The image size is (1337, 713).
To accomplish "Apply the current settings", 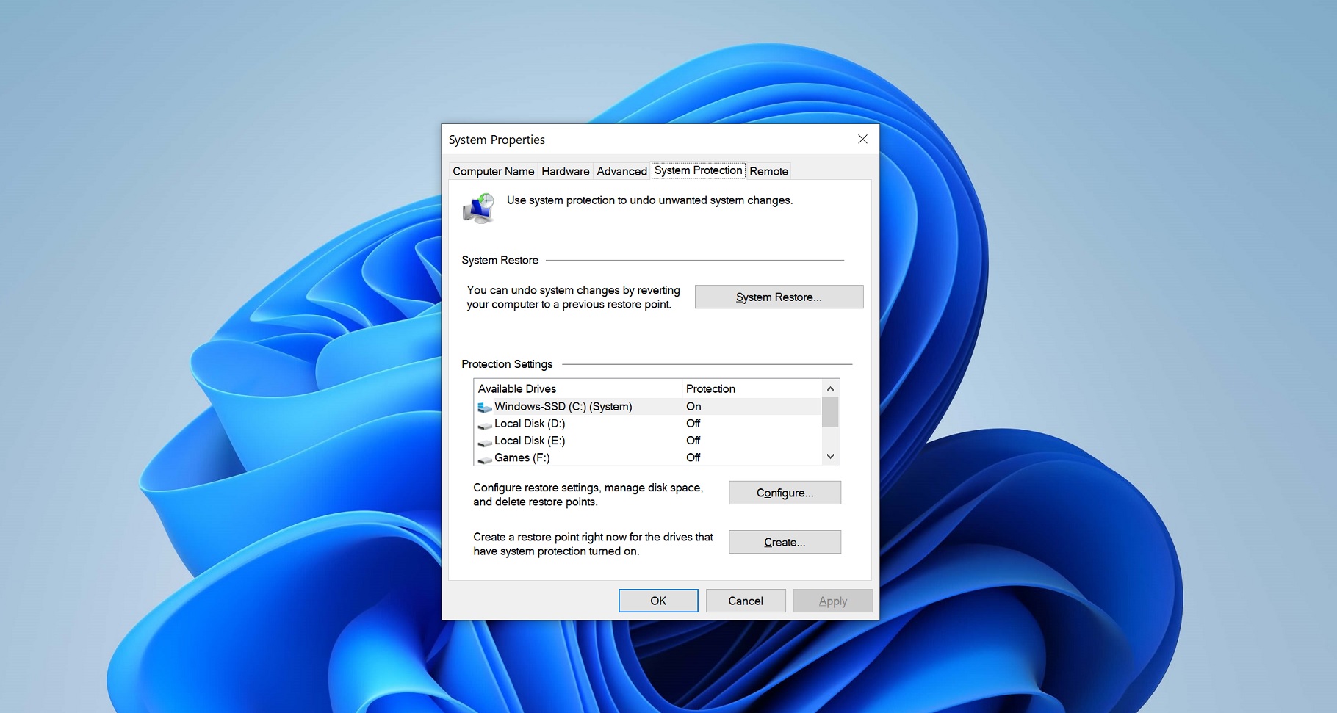I will (832, 601).
